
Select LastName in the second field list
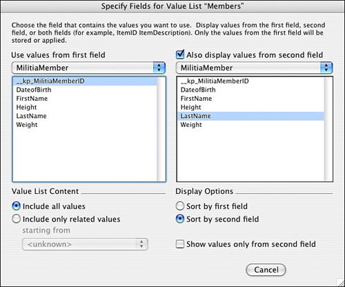(x=250, y=116)
